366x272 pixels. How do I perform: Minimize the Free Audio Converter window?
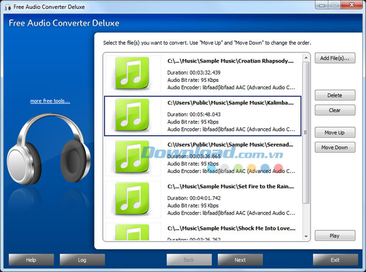[x=322, y=5]
